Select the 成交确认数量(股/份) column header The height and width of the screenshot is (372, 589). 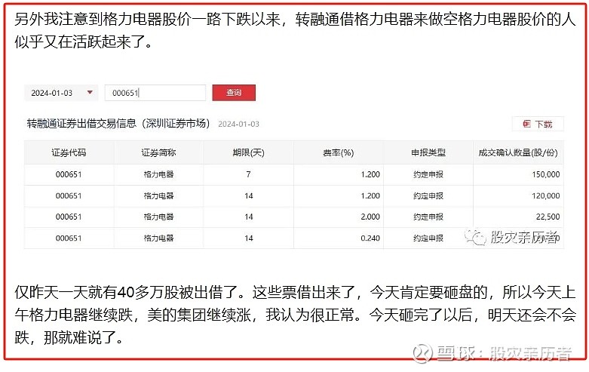pos(518,152)
